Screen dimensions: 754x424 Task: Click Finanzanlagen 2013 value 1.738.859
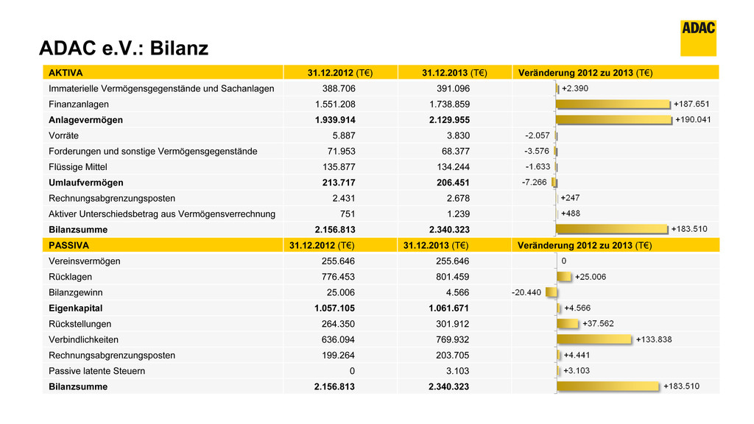450,105
